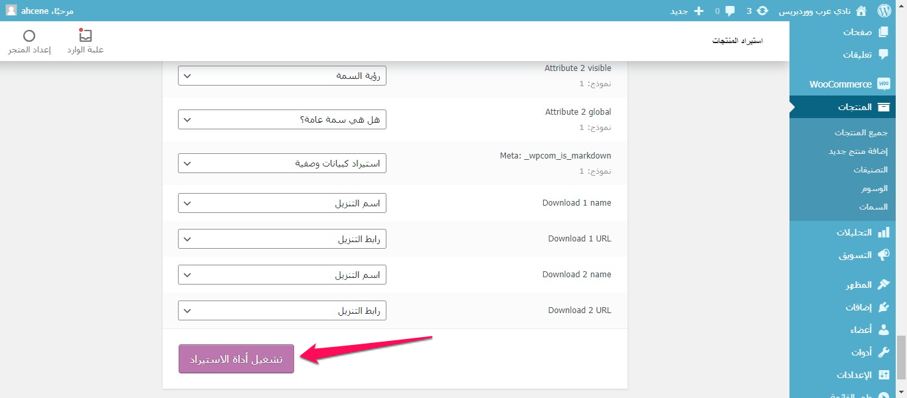907x398 pixels.
Task: Click the Meta: _wpcom_is_markdown label
Action: point(556,156)
